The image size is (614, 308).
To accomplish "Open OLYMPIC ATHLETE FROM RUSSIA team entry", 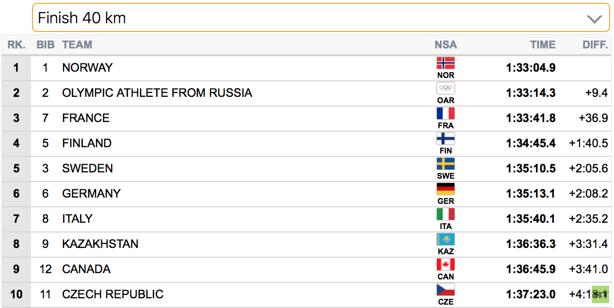I will (157, 93).
